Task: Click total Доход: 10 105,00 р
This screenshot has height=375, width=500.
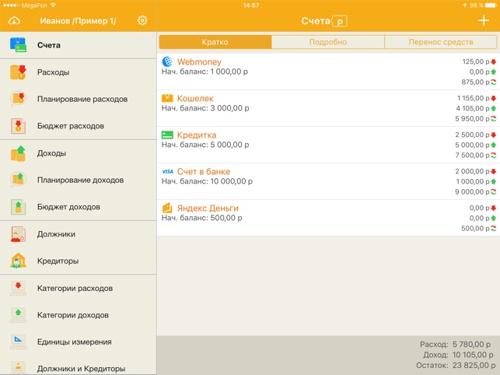Action: [x=458, y=355]
